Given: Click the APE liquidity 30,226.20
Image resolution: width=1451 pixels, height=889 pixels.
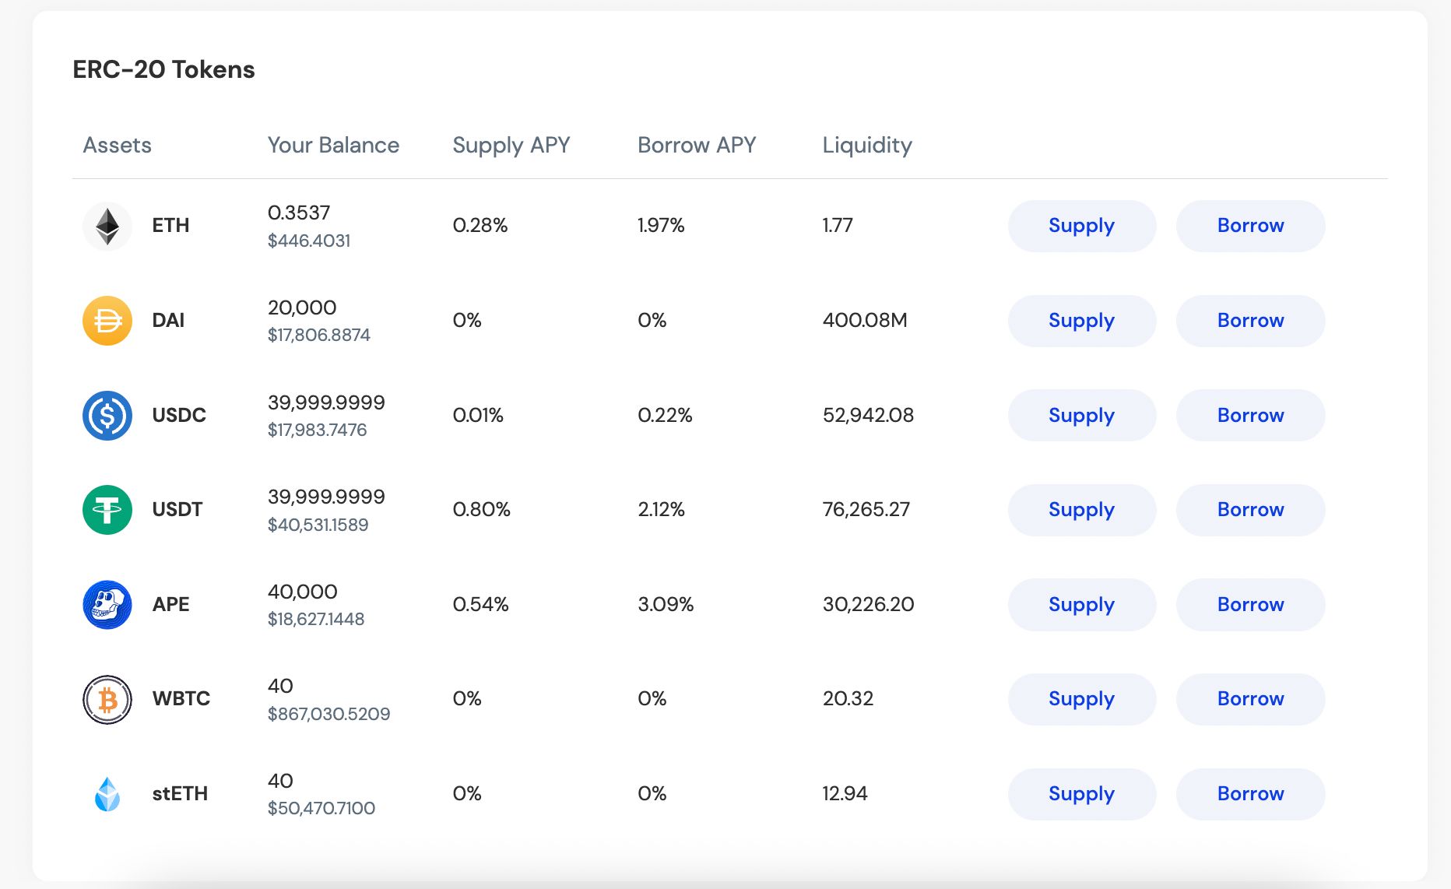Looking at the screenshot, I should click(x=868, y=605).
